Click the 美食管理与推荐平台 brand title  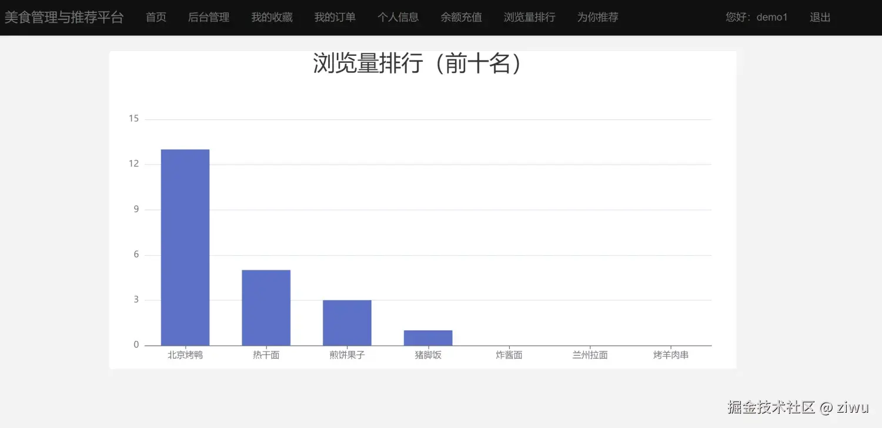[64, 18]
